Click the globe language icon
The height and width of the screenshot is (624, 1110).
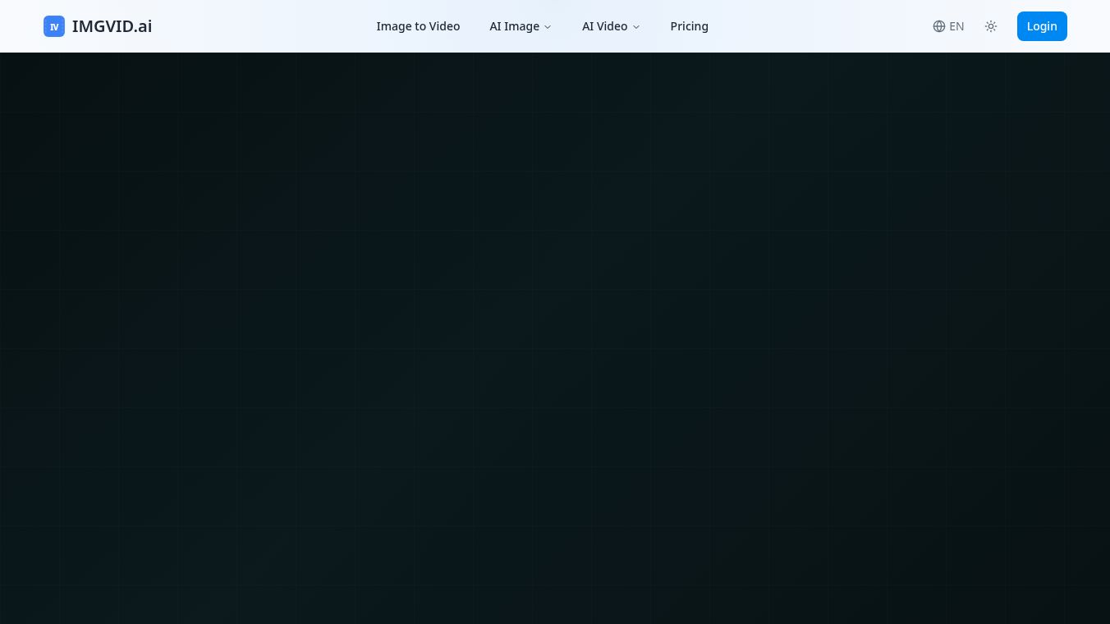(939, 26)
